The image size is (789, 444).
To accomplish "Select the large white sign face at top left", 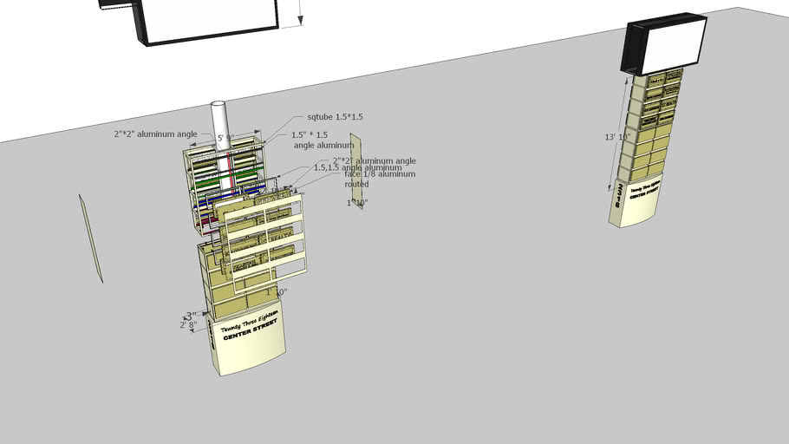I will tap(210, 17).
